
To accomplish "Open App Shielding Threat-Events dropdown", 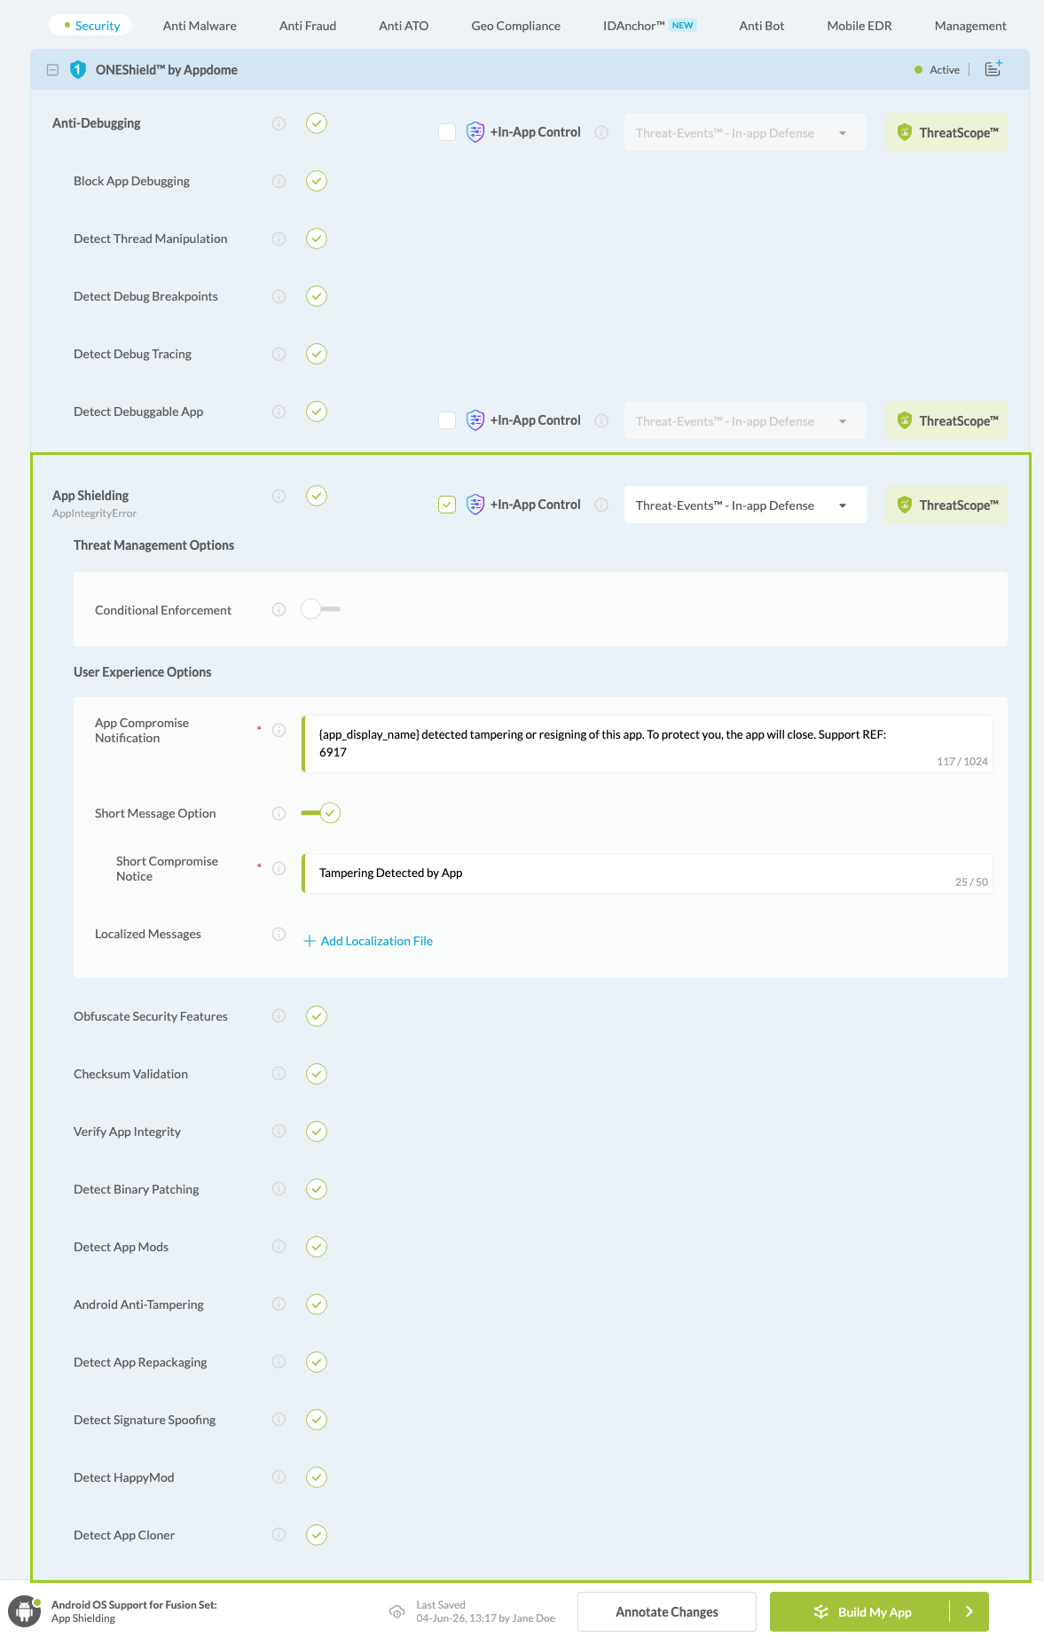I will point(745,505).
